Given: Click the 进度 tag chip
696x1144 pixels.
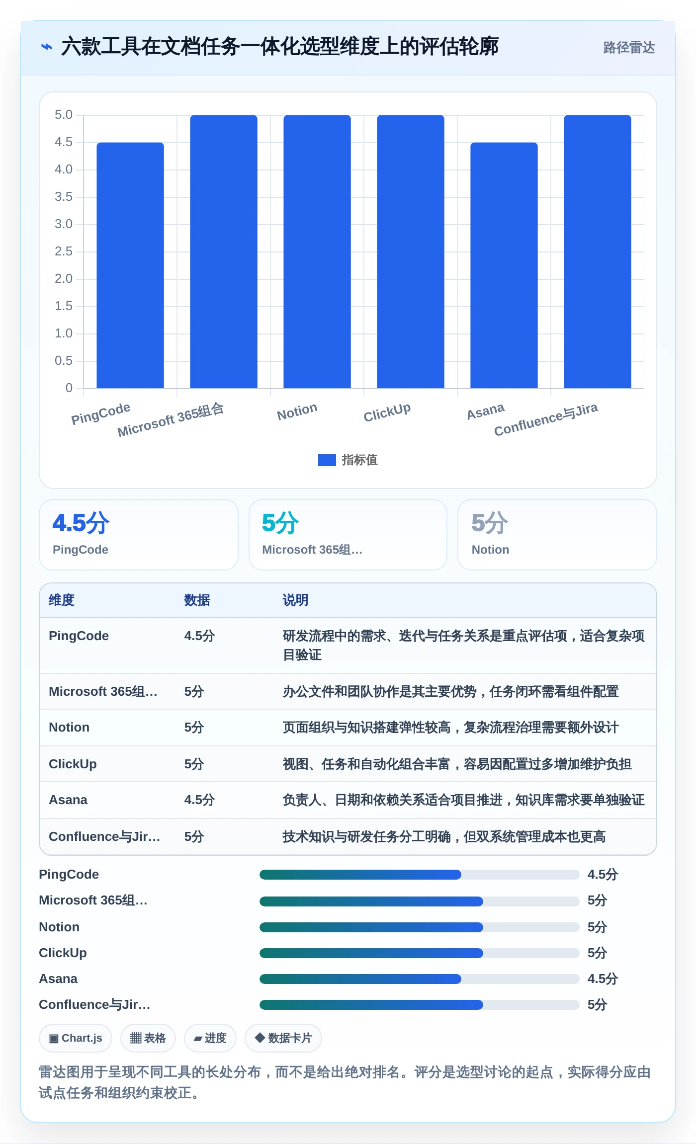Looking at the screenshot, I should click(210, 1038).
